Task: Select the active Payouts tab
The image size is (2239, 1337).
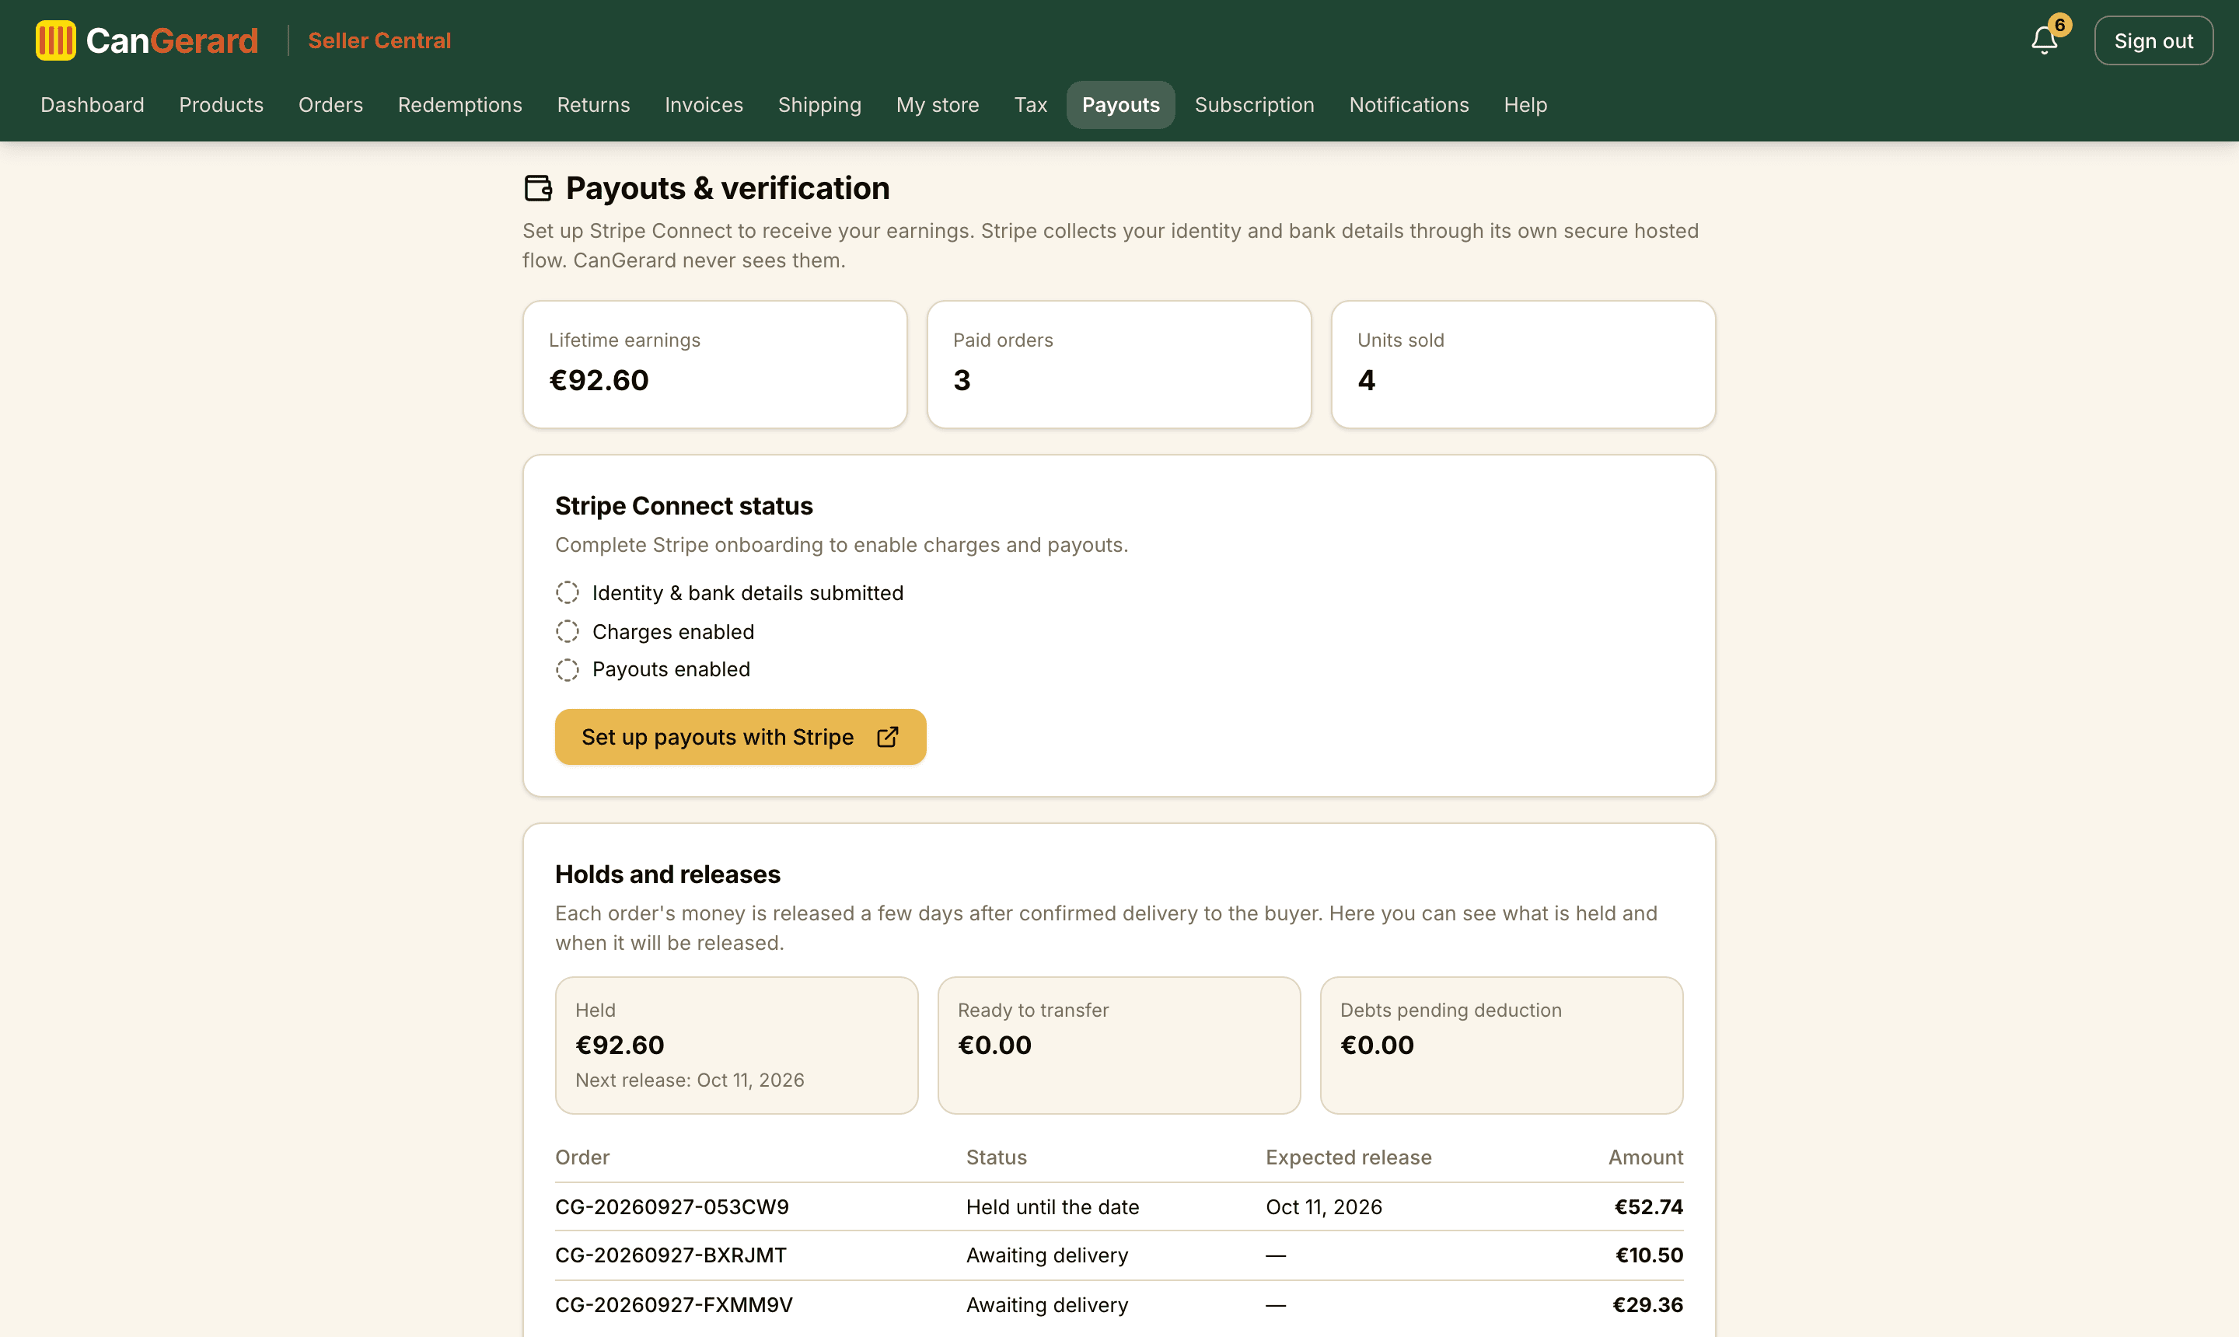Action: [x=1121, y=104]
